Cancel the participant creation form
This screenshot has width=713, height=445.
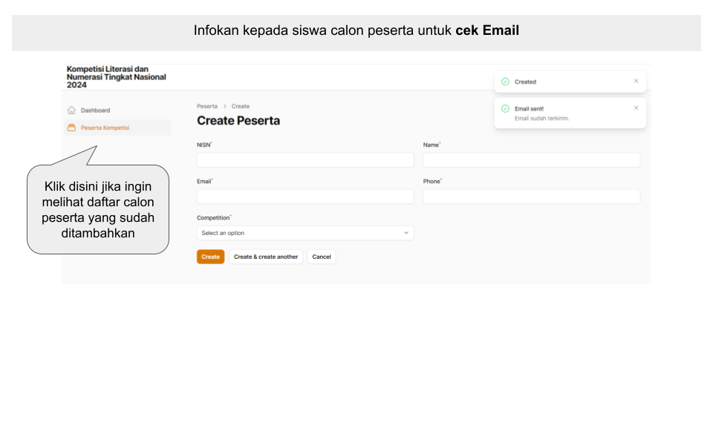pyautogui.click(x=322, y=257)
